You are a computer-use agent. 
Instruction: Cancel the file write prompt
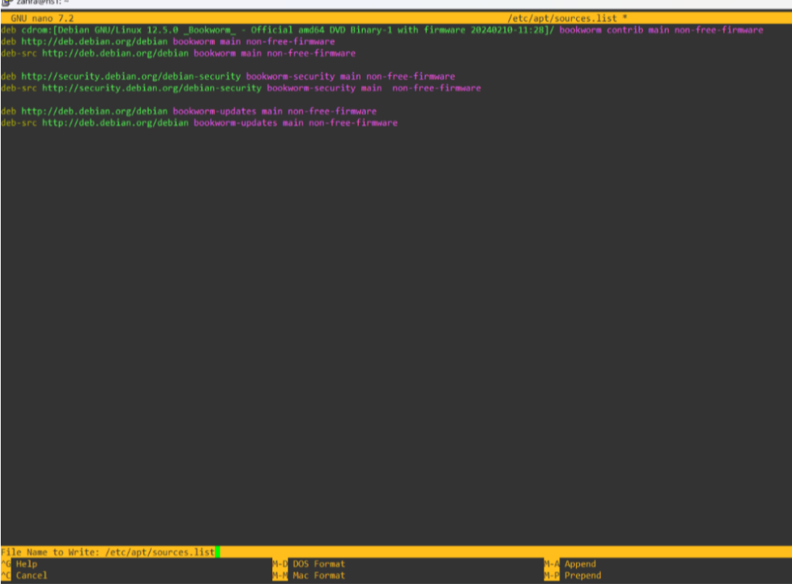(x=31, y=575)
